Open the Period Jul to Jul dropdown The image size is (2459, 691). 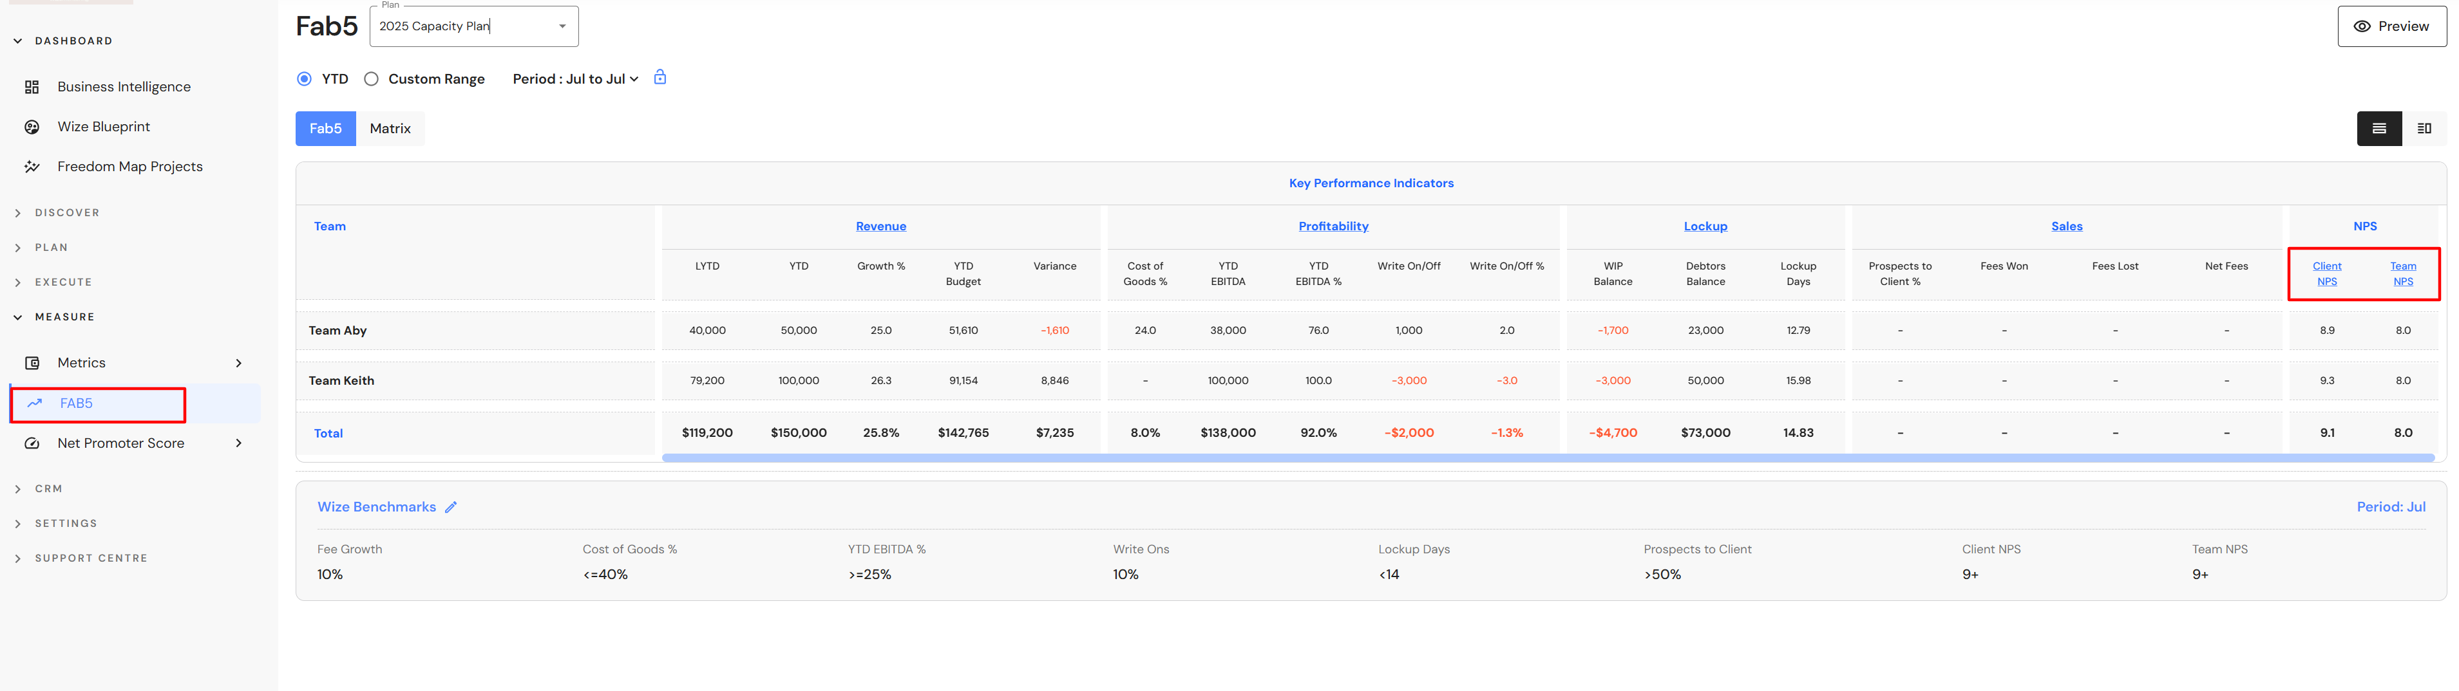574,79
